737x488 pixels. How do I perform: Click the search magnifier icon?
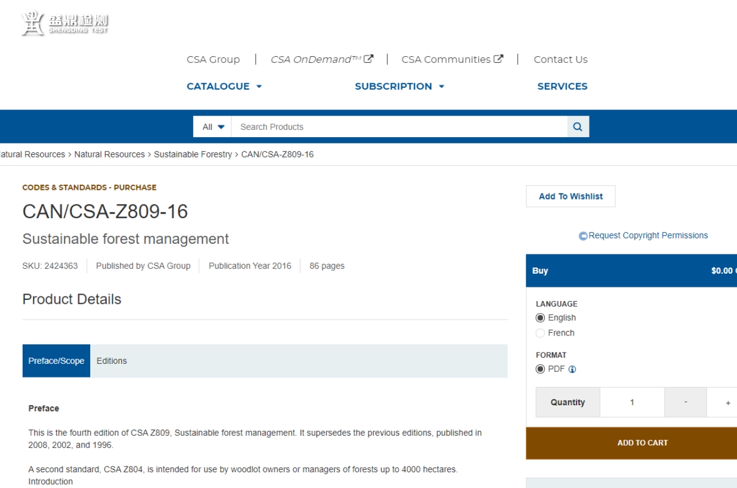pyautogui.click(x=578, y=127)
